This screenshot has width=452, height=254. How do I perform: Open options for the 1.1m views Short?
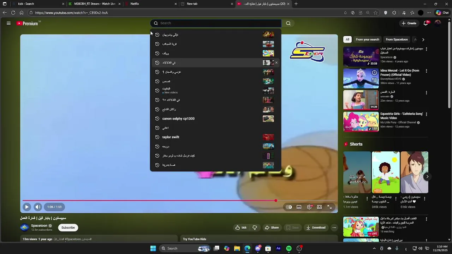pyautogui.click(x=367, y=199)
